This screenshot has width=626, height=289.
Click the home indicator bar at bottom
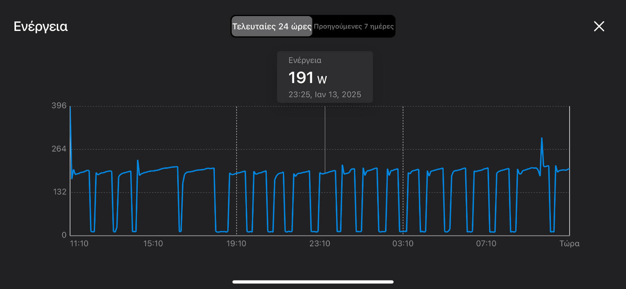point(313,282)
